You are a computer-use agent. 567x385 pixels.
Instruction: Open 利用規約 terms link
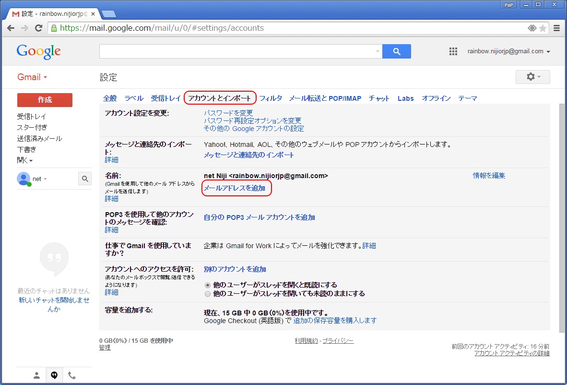pos(306,341)
